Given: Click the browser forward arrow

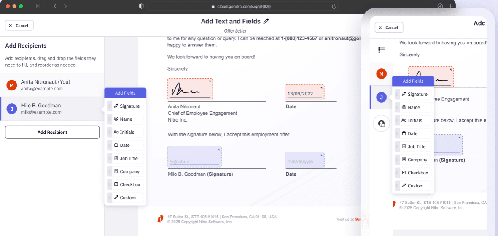Looking at the screenshot, I should click(x=65, y=6).
